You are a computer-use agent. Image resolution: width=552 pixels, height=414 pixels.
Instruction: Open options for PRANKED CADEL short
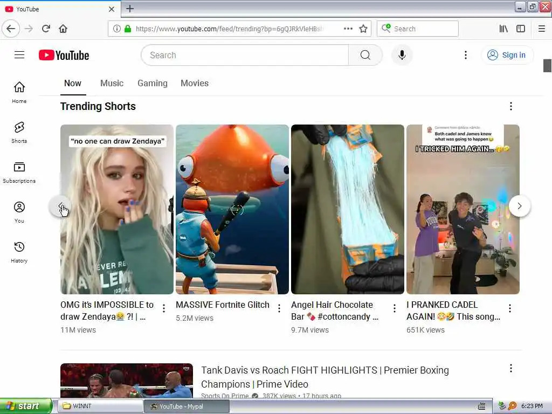(x=510, y=308)
